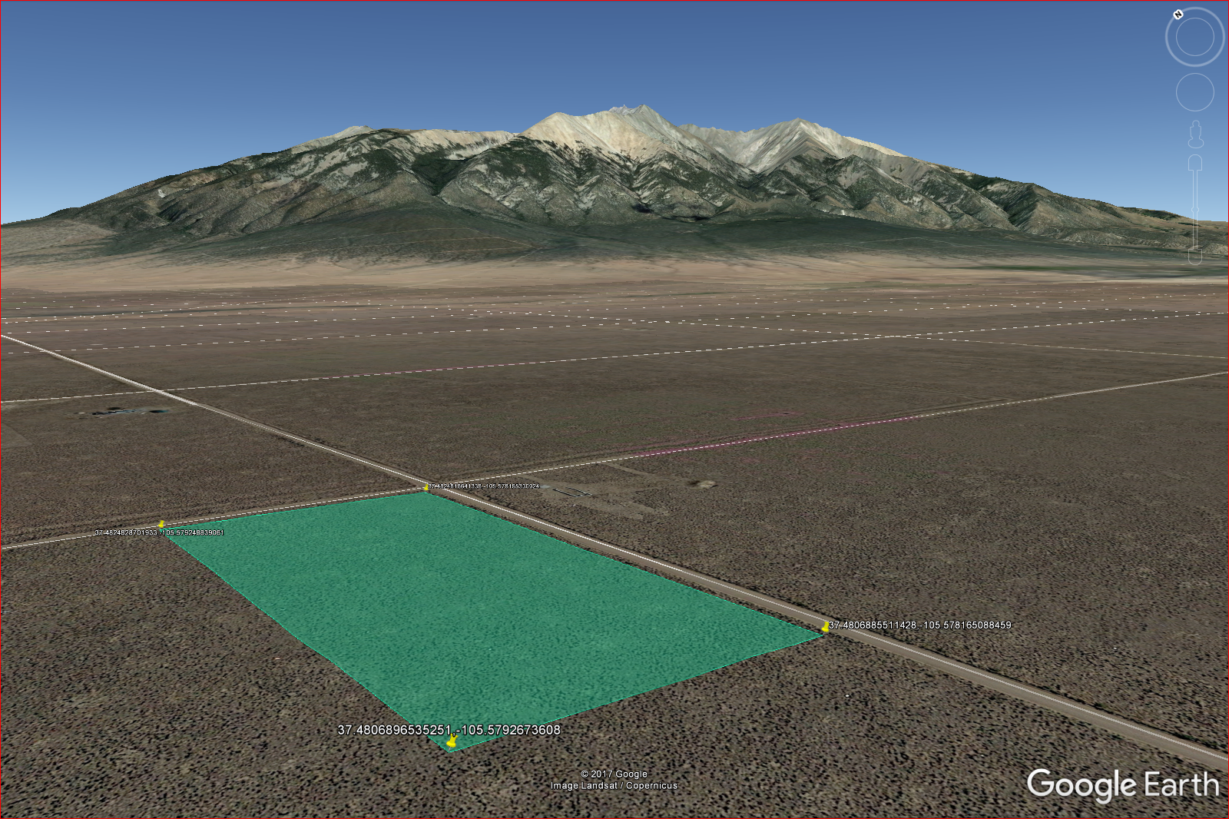Click the yellow pushpin at the road intersection

426,486
